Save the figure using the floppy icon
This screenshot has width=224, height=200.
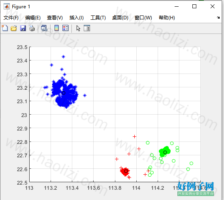(x=23, y=28)
